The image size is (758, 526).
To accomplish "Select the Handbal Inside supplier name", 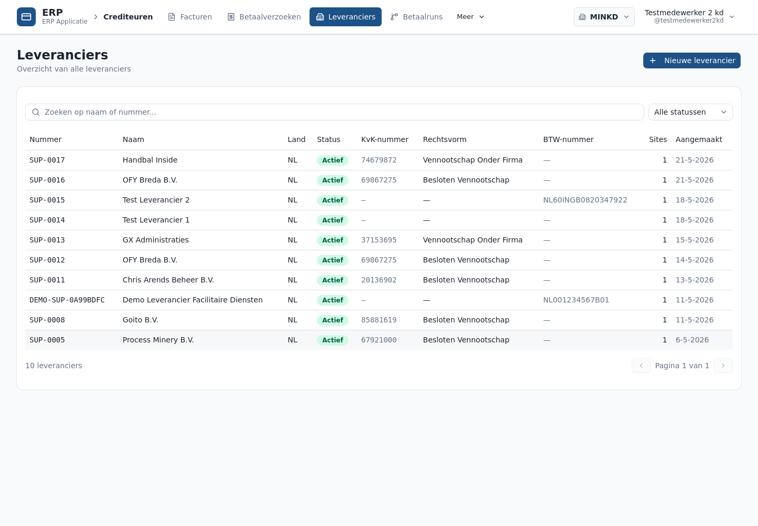I will (x=150, y=160).
